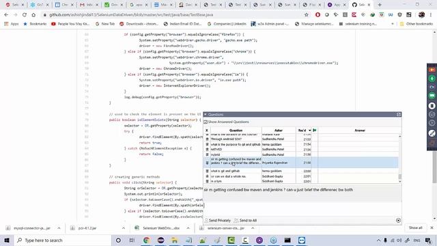
Task: Open Cortana circle on taskbar
Action: 118,240
